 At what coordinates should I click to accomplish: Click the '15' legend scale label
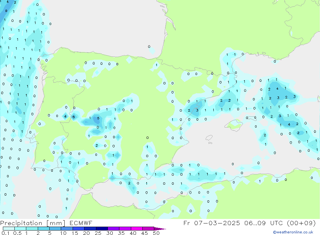pyautogui.click(x=75, y=233)
